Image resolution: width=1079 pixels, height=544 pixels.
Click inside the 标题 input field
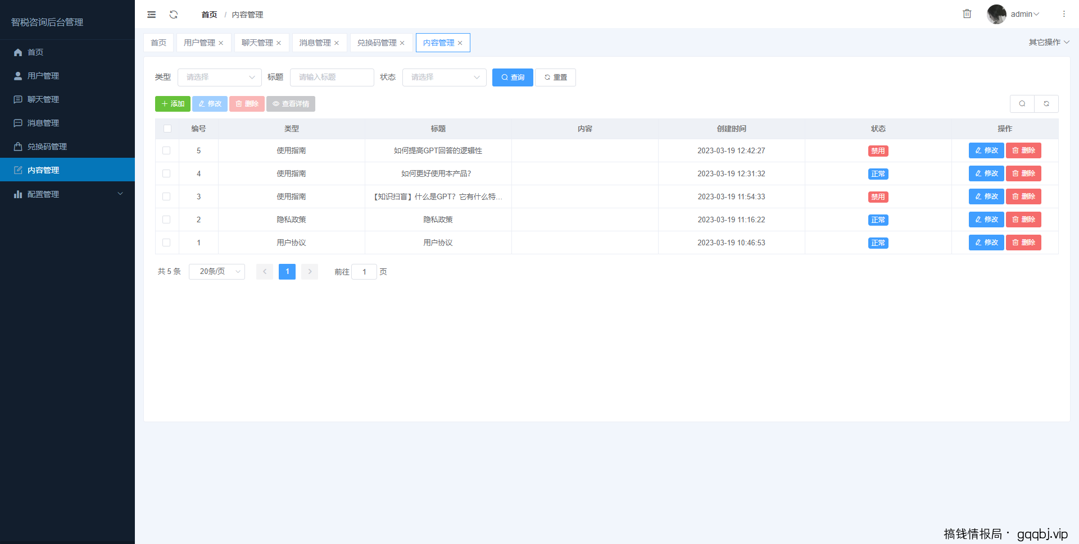(x=332, y=77)
